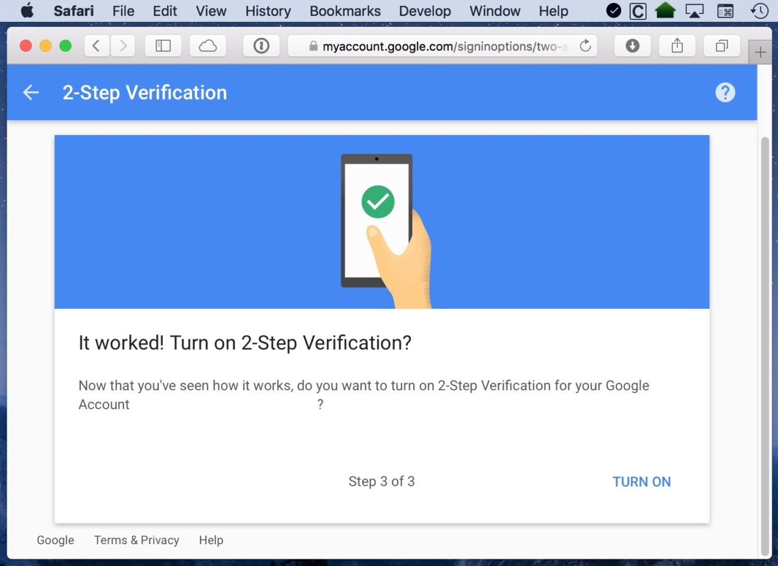Open the Share button in toolbar
The height and width of the screenshot is (566, 778).
click(677, 46)
